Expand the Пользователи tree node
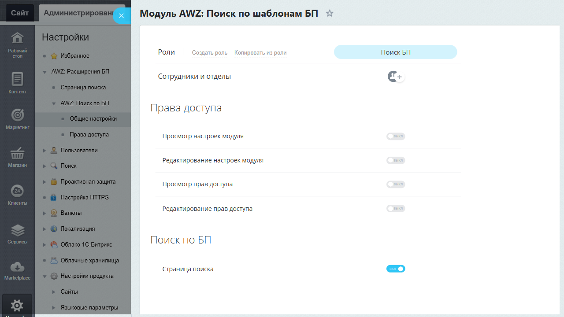The width and height of the screenshot is (564, 317). click(x=45, y=151)
